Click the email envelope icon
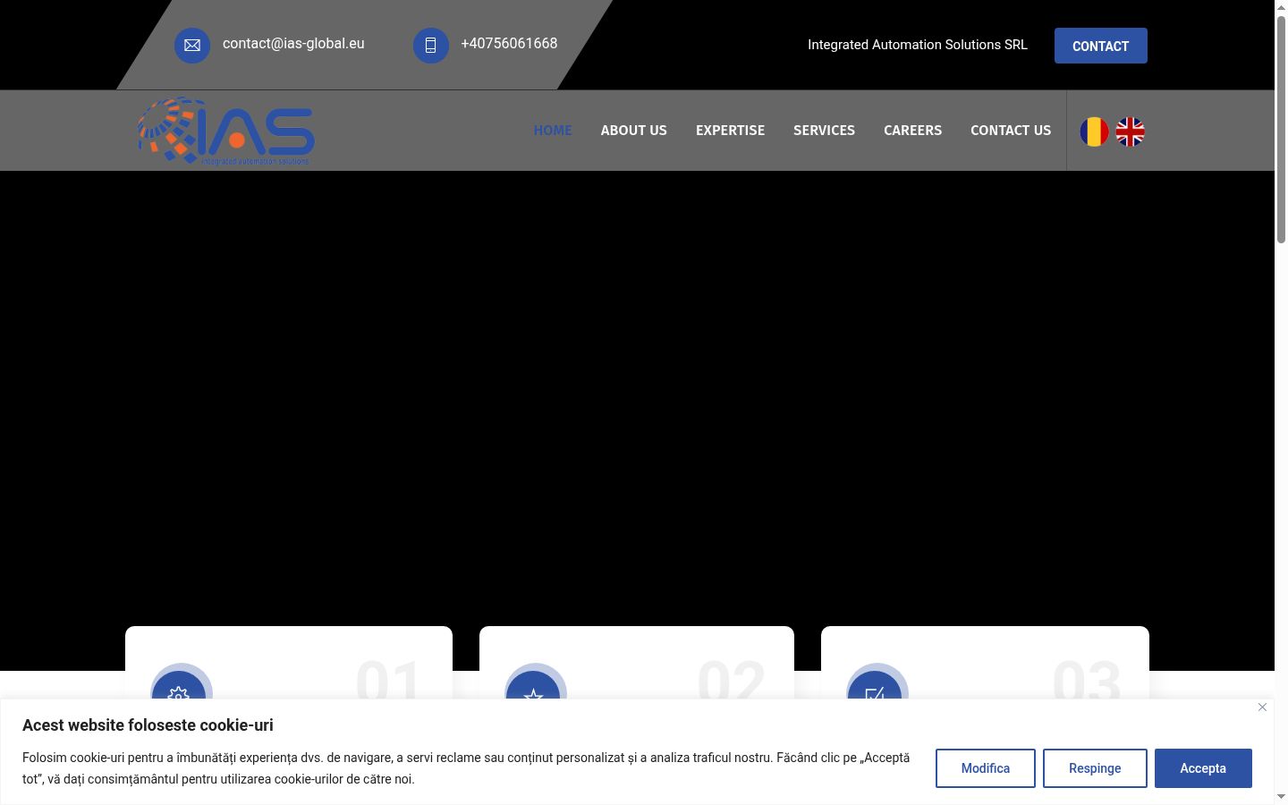1288x805 pixels. click(x=192, y=45)
